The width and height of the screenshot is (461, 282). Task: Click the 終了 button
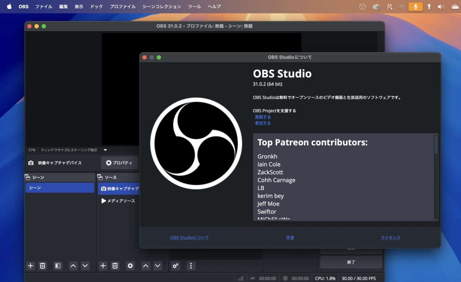pos(351,262)
